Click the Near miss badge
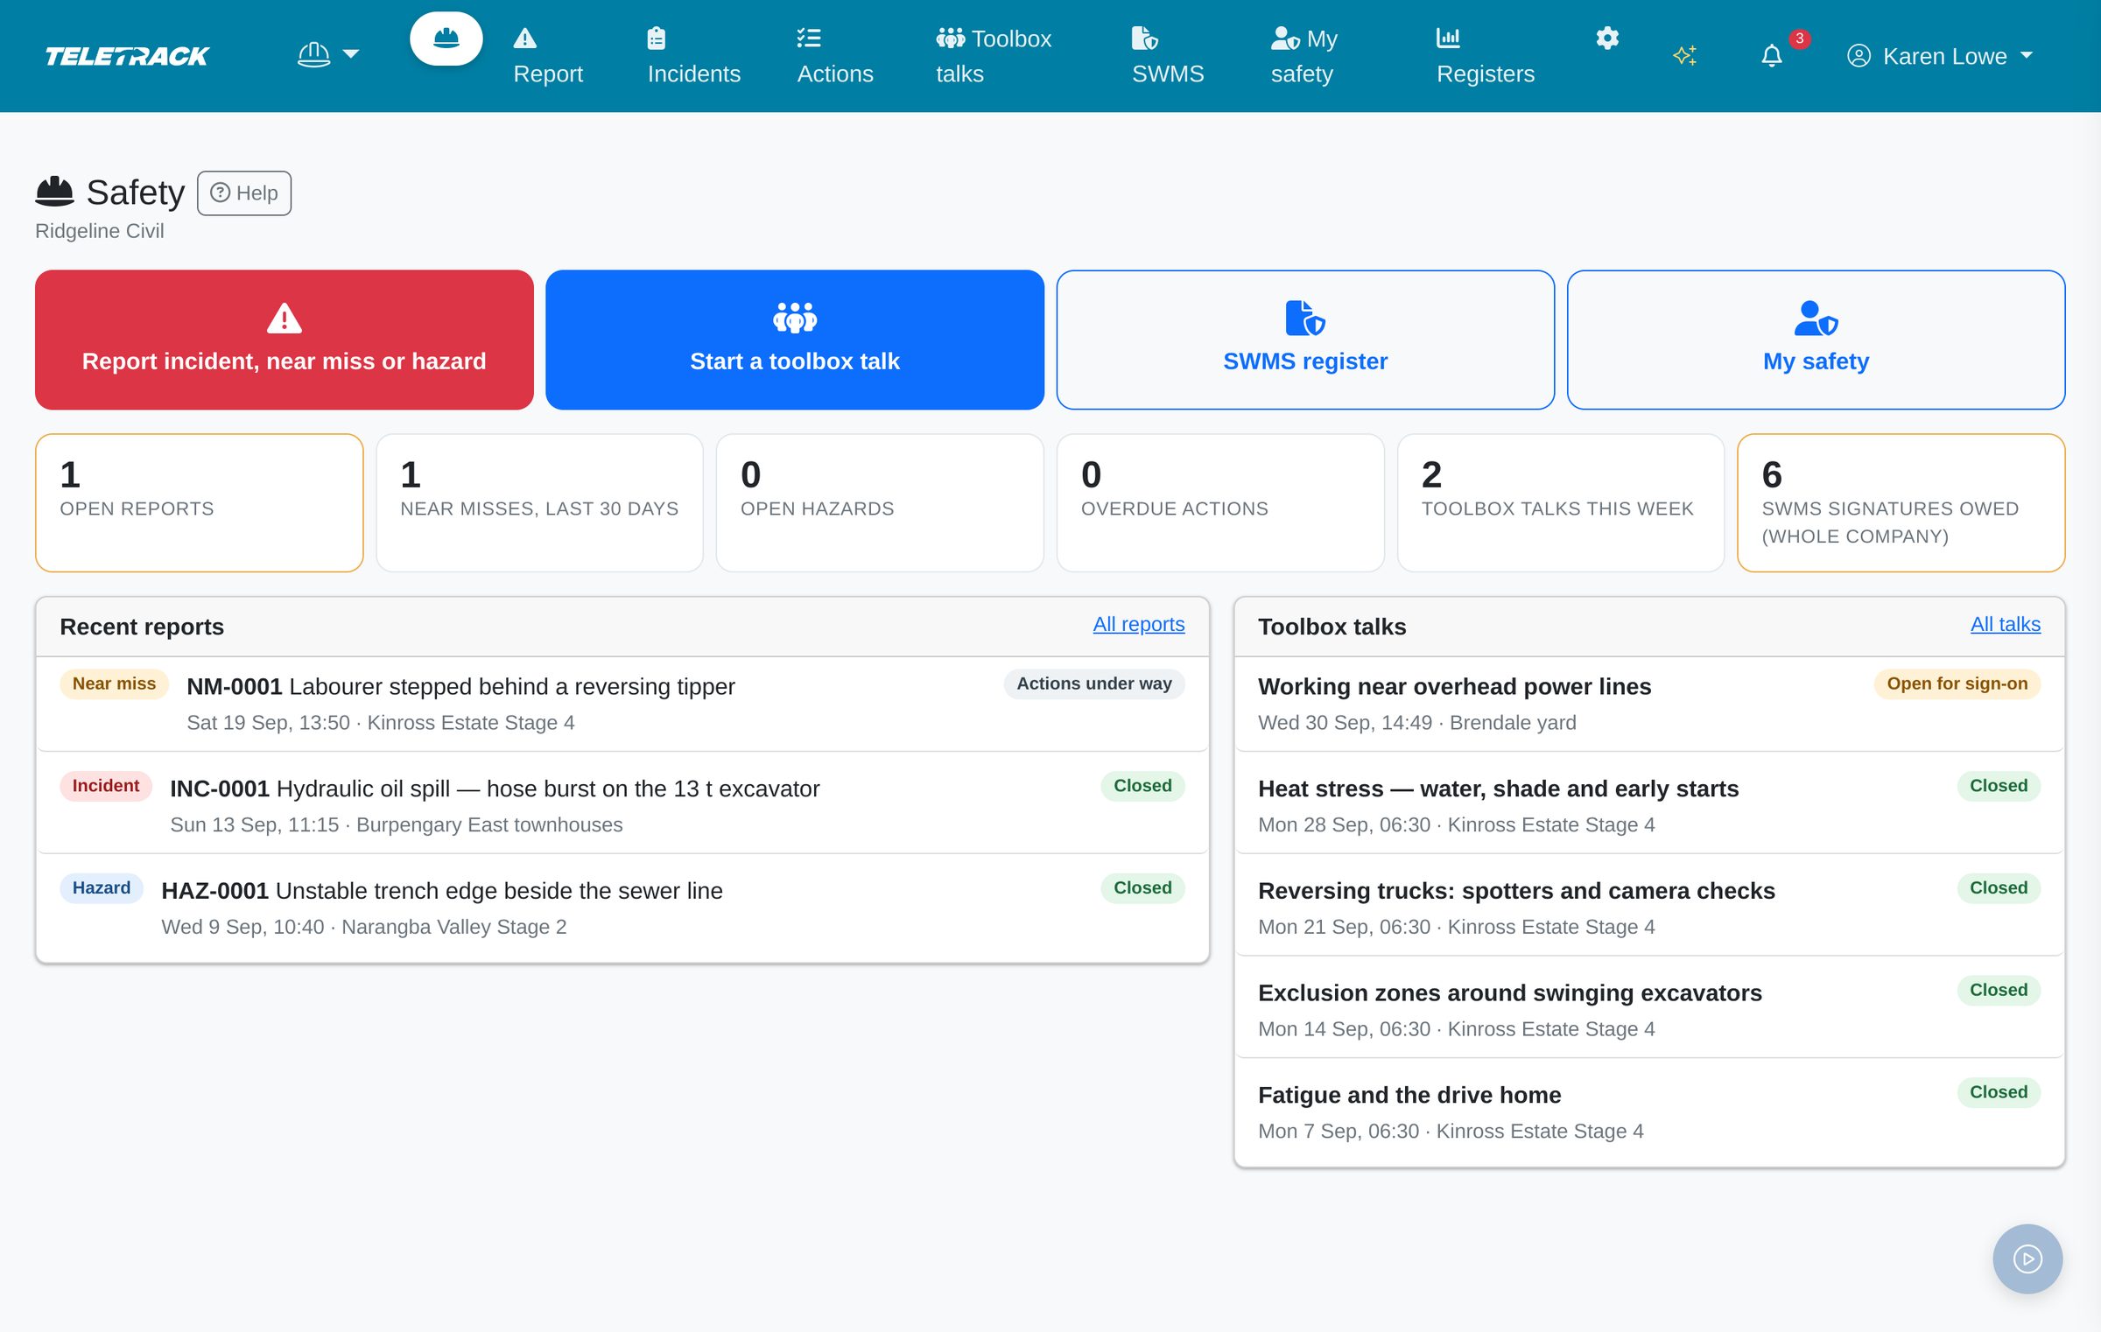Image resolution: width=2101 pixels, height=1332 pixels. 114,684
